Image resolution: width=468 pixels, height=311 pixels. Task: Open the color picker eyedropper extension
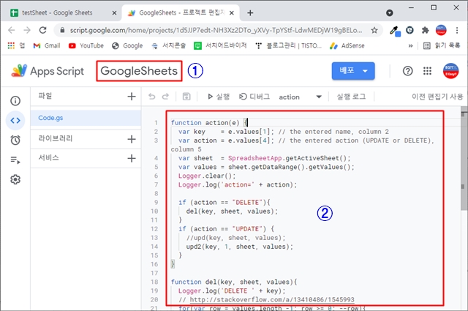click(x=395, y=31)
